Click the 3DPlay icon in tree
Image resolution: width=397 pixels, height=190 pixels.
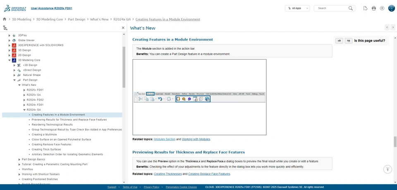click(x=14, y=35)
